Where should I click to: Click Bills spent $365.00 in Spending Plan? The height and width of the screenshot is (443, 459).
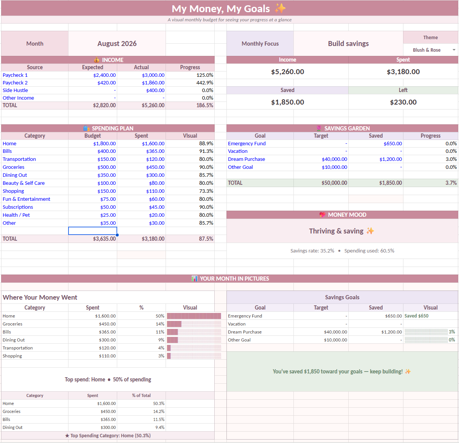[141, 151]
